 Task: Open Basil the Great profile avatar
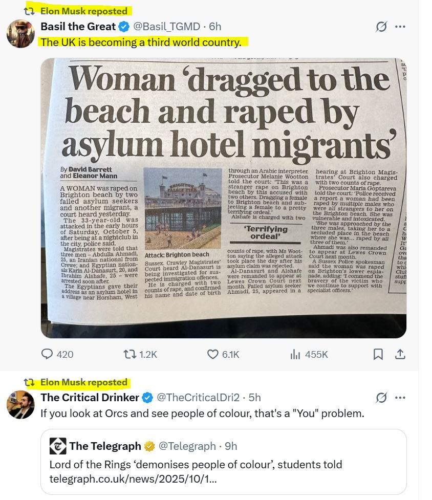tap(20, 34)
